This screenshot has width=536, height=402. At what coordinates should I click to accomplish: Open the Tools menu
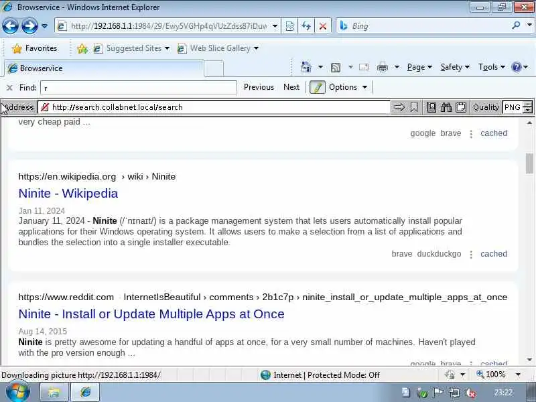[x=492, y=67]
